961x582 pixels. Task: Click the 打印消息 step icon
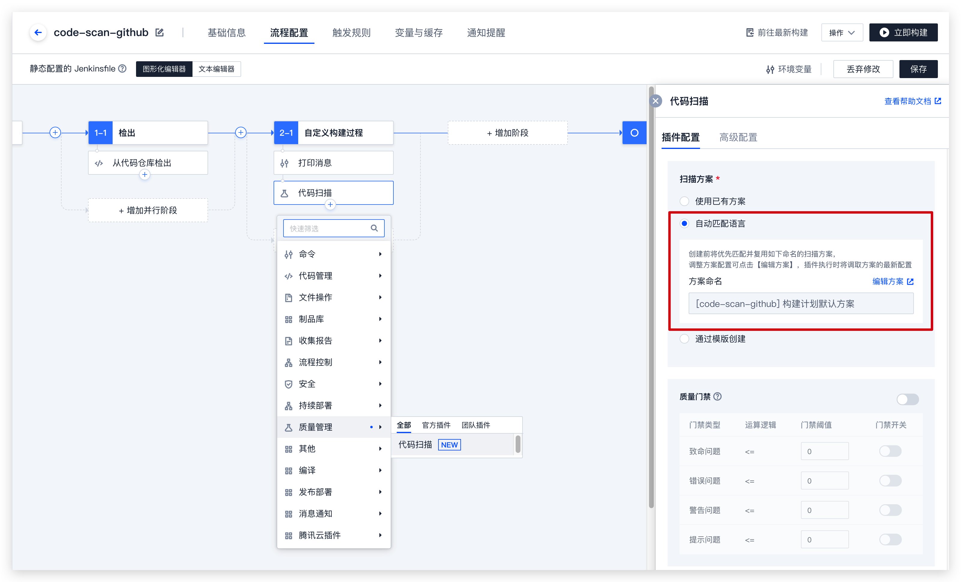click(285, 163)
